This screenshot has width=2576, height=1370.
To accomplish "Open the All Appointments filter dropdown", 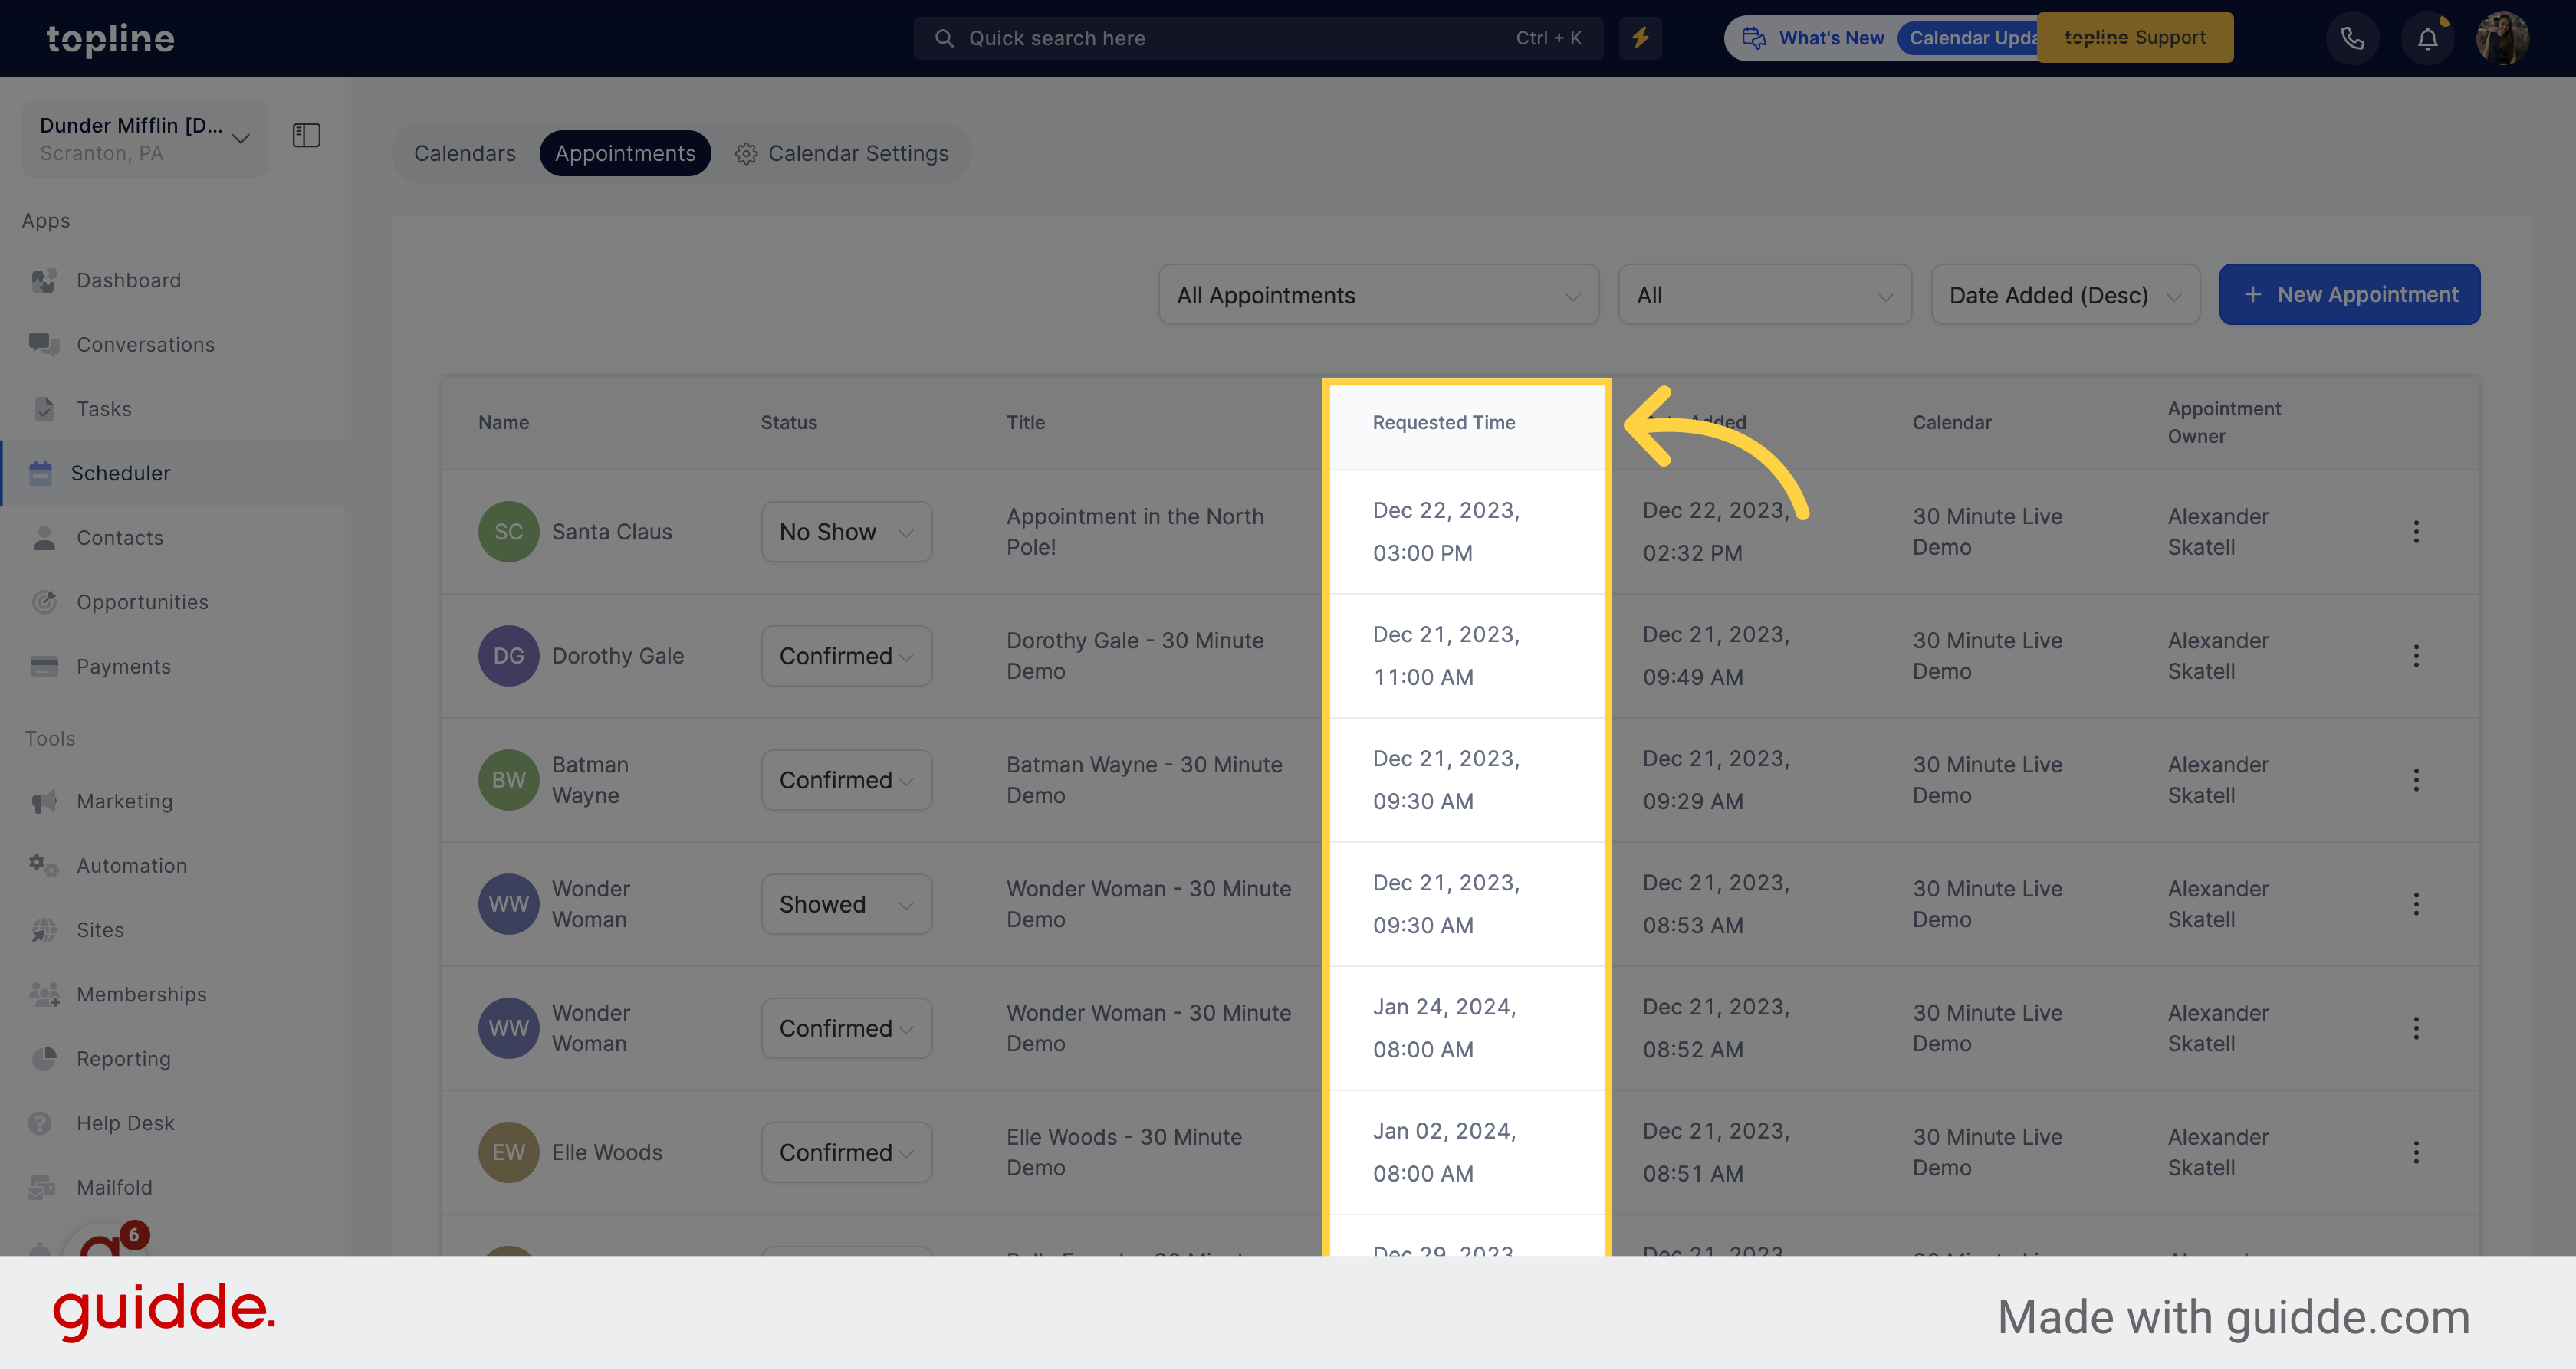I will point(1378,295).
